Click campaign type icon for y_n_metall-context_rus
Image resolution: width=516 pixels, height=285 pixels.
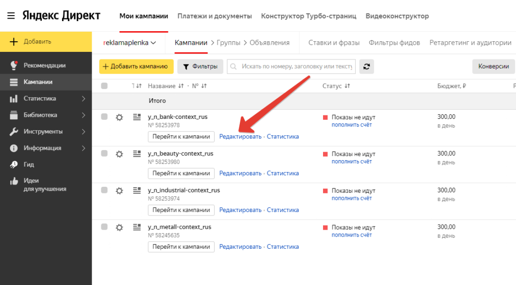(x=137, y=227)
